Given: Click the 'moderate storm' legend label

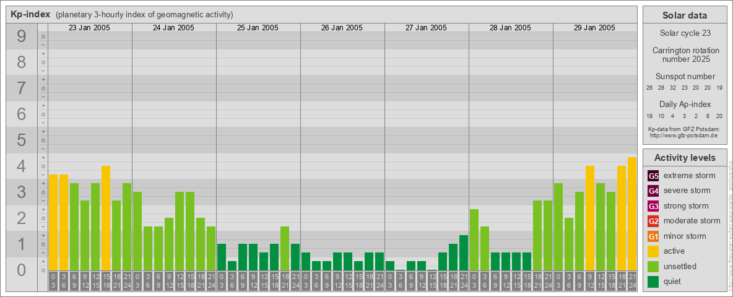Looking at the screenshot, I should pos(692,221).
